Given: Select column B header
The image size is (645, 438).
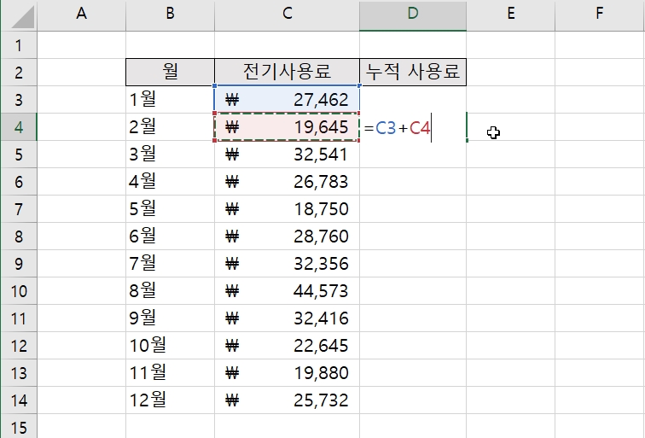Looking at the screenshot, I should point(170,15).
